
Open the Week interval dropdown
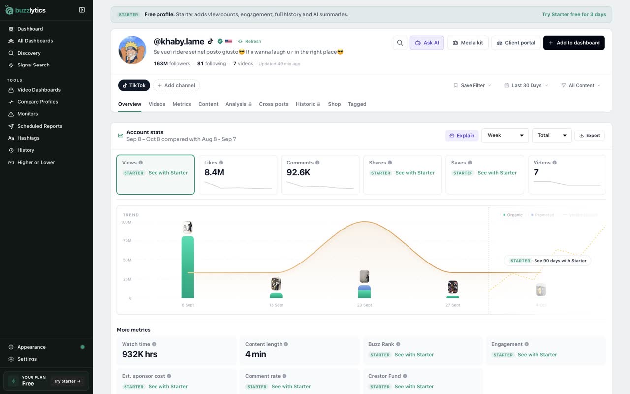[505, 135]
